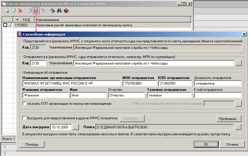This screenshot has width=248, height=156.
Task: Focus the Отправляется в Код field
Action: click(x=38, y=63)
